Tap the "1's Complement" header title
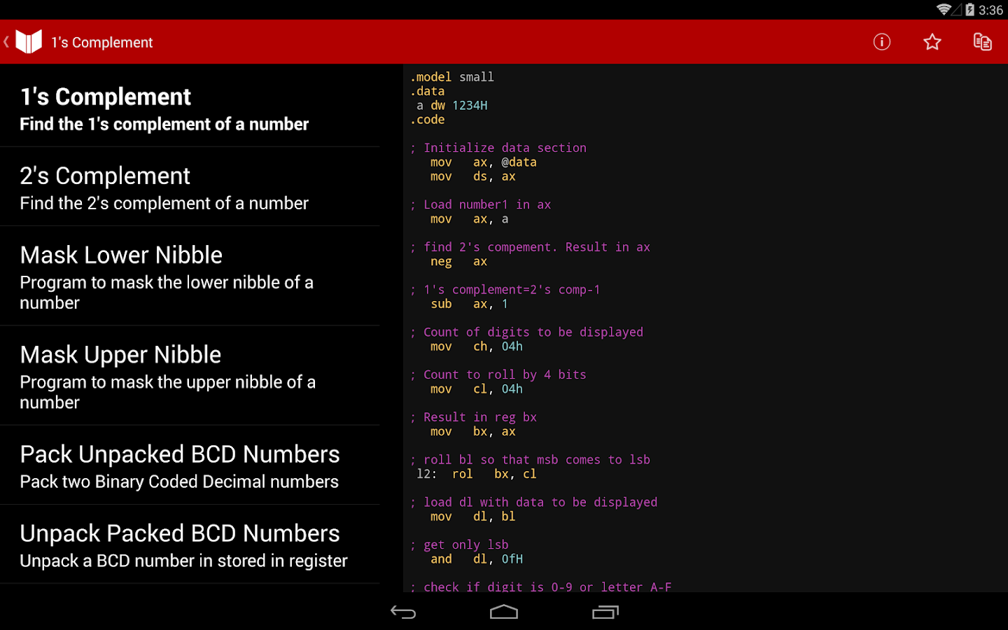 click(101, 42)
